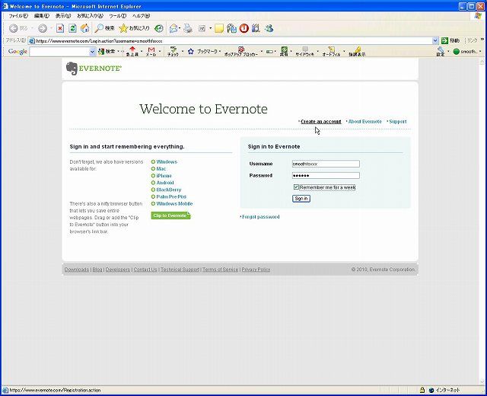
Task: Open Favorites with the yellow star icon
Action: pos(123,28)
